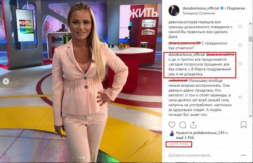Focus the Добавьте комментарий input field
The height and width of the screenshot is (163, 253).
(x=203, y=155)
